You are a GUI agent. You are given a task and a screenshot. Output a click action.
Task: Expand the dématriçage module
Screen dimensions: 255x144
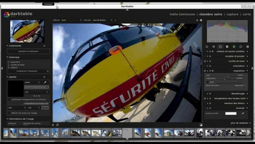click(x=247, y=94)
